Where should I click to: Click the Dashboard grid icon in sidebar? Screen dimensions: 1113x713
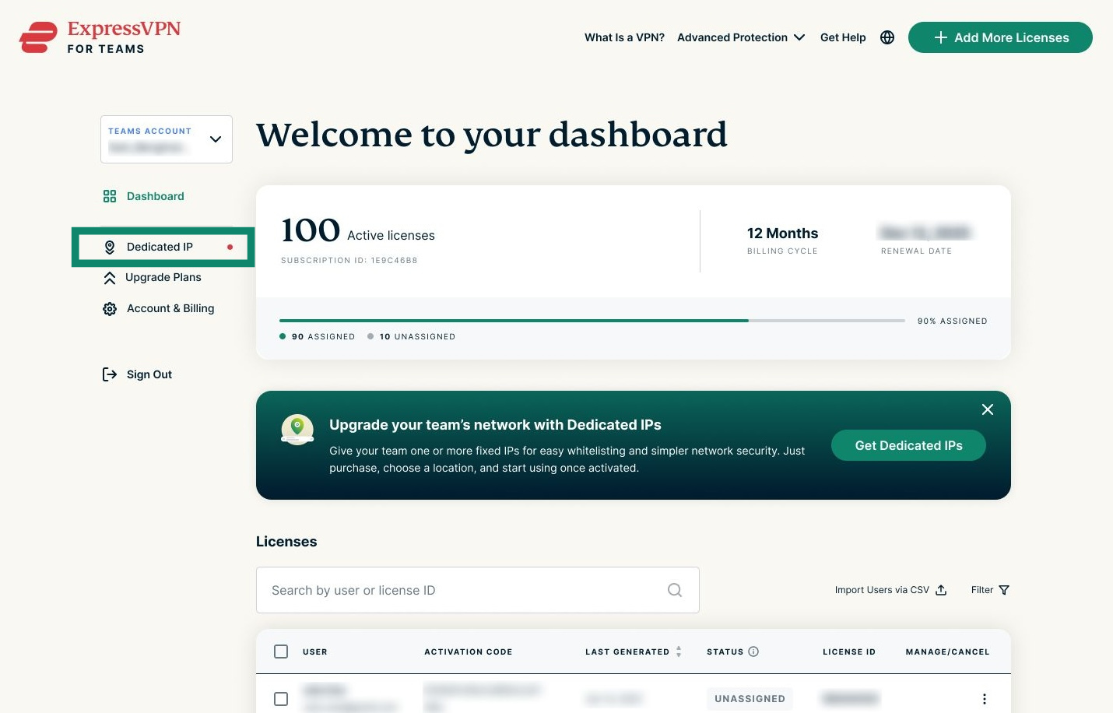click(110, 196)
